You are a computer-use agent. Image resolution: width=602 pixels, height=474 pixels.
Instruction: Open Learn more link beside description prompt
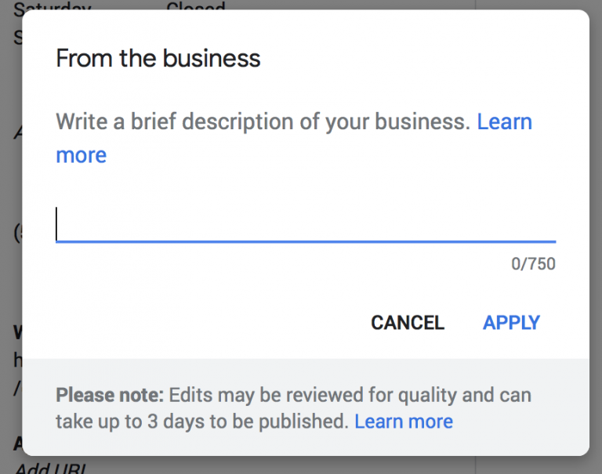coord(504,122)
